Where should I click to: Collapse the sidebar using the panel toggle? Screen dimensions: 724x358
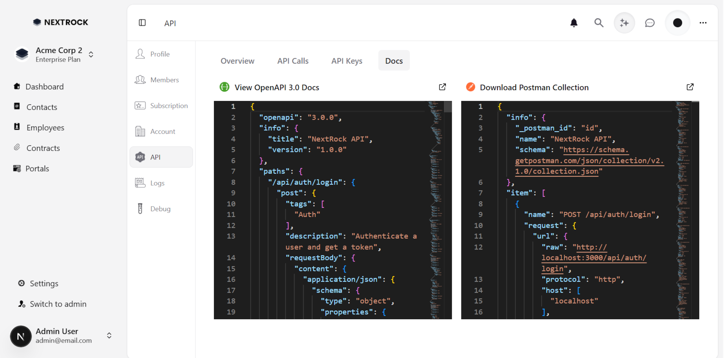(142, 23)
